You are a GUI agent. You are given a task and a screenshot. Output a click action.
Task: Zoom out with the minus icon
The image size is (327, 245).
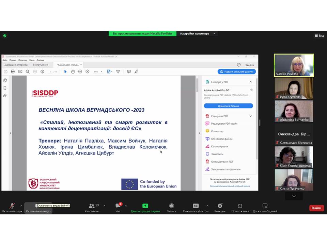coord(80,71)
